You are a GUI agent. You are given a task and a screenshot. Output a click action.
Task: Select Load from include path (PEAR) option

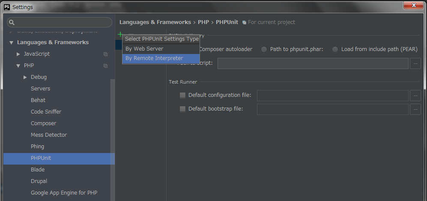pos(335,49)
